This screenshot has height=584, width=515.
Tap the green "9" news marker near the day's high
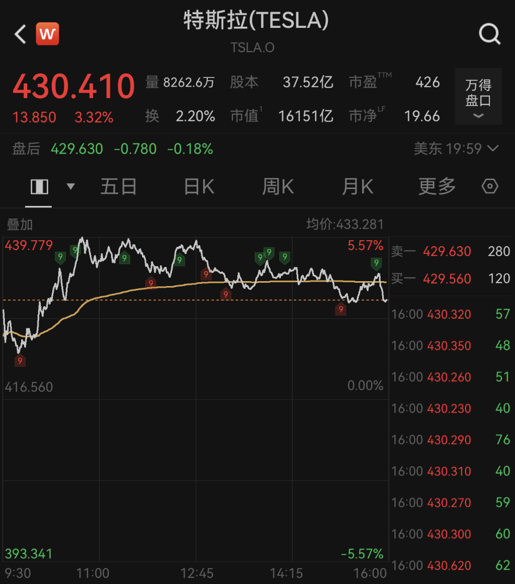coord(76,251)
